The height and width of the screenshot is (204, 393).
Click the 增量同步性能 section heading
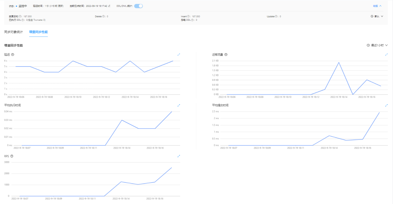pyautogui.click(x=13, y=45)
